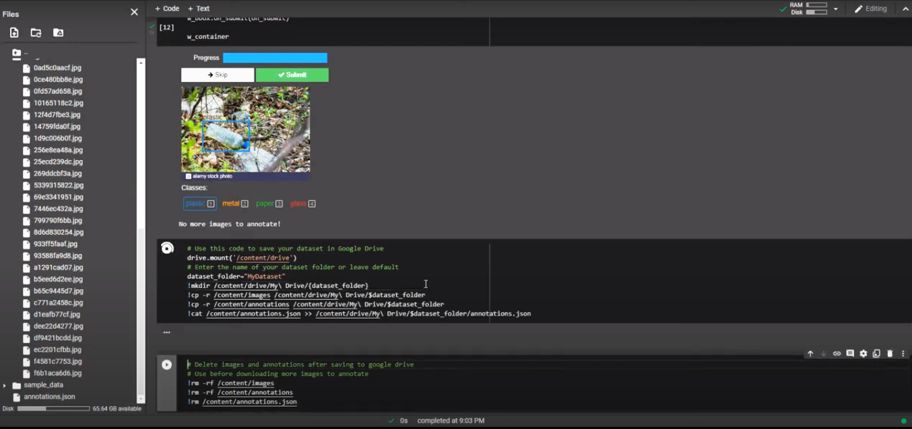Open file 0fd57ad658.jpg

(58, 91)
